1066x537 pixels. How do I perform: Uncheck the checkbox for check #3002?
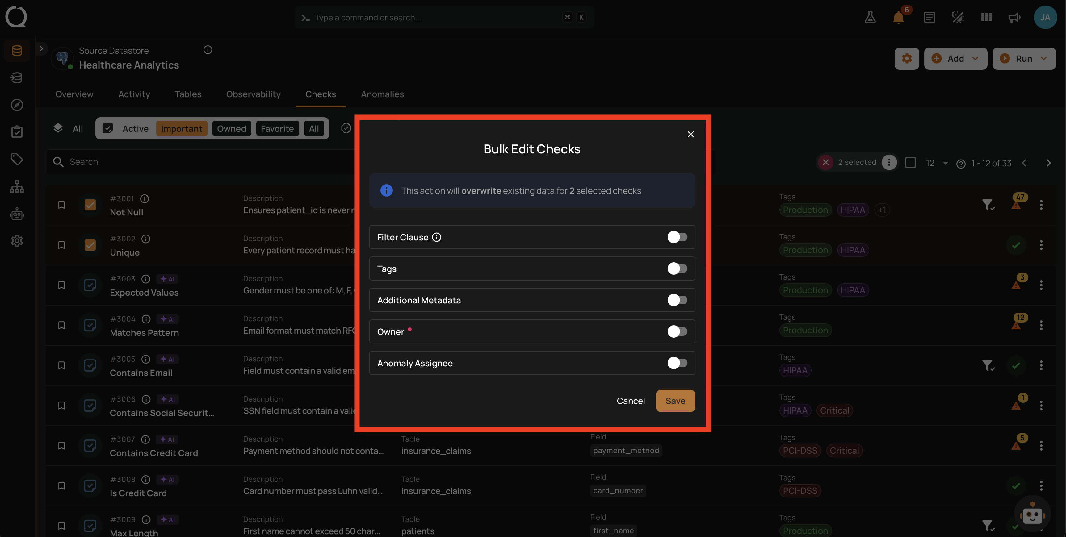tap(90, 245)
